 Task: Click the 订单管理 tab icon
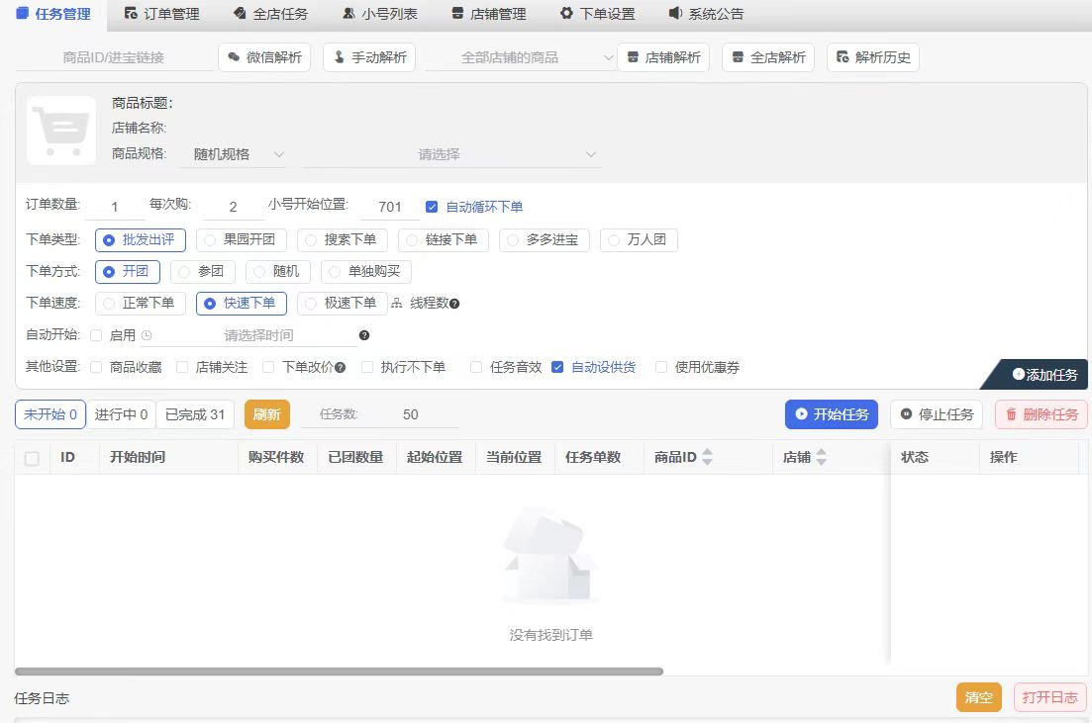tap(131, 13)
